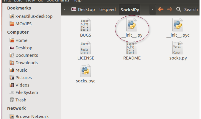
Task: Open the Bookmarks menu
Action: (x=58, y=1)
